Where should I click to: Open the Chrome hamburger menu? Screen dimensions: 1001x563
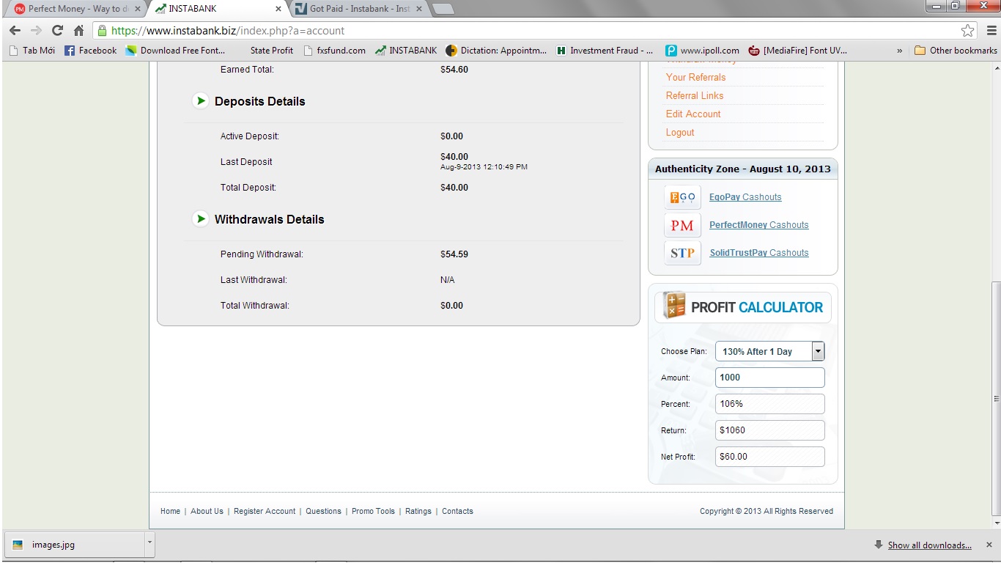tap(991, 31)
